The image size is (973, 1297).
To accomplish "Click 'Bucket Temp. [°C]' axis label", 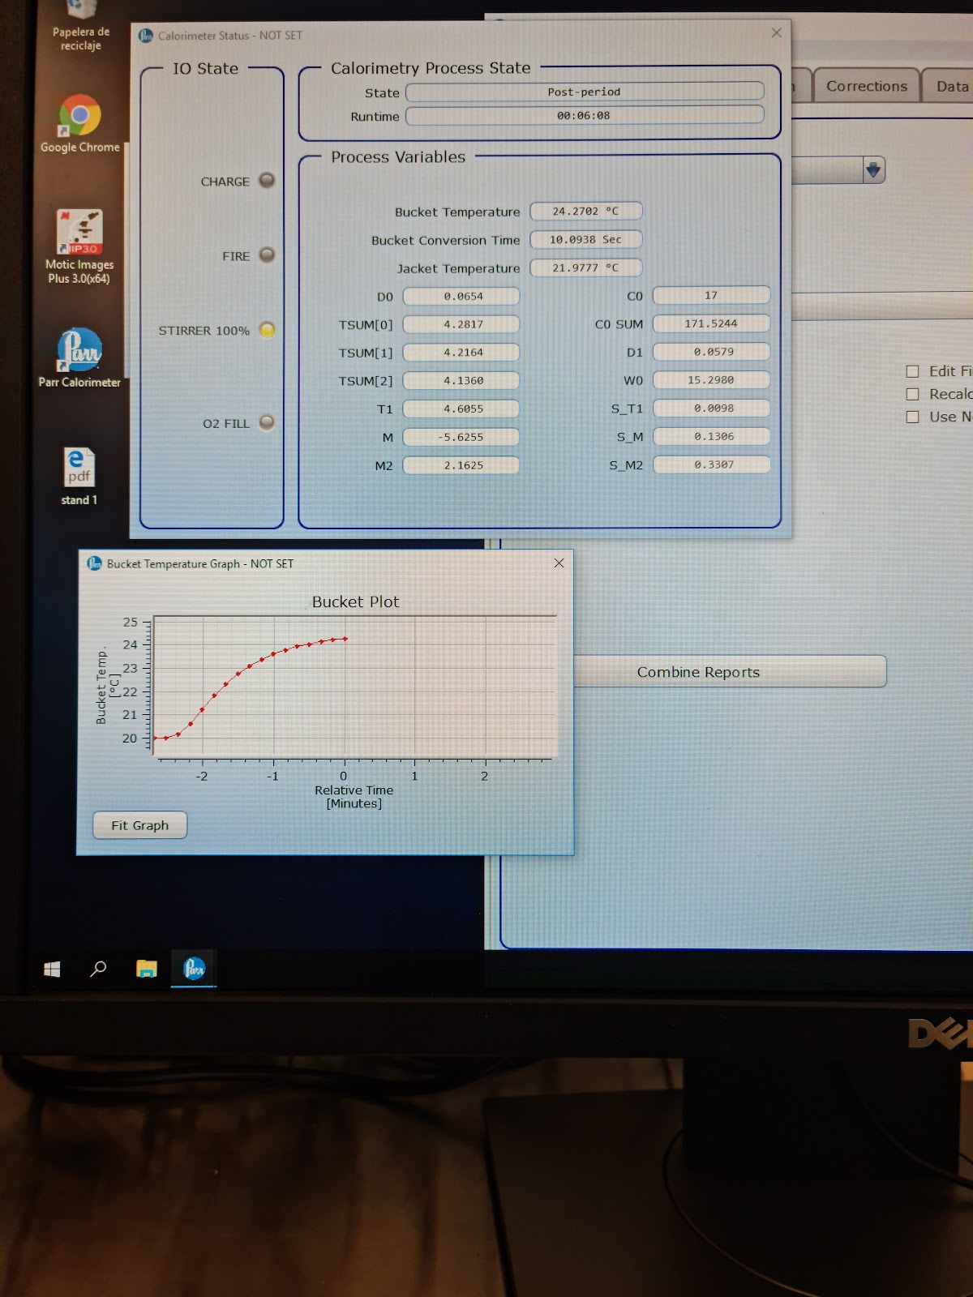I will tap(107, 686).
